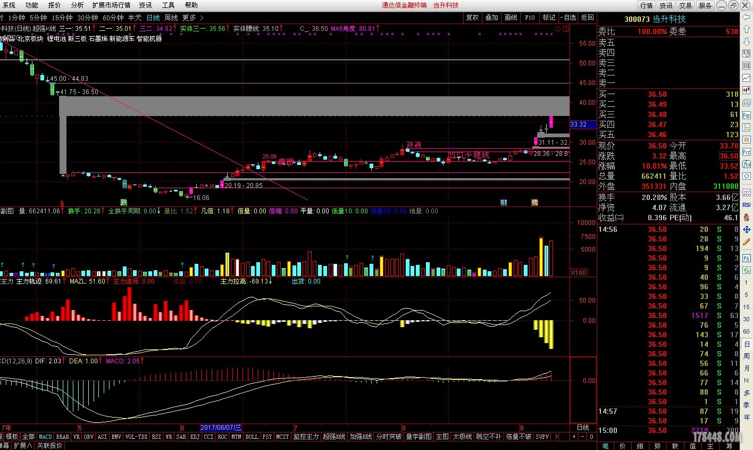Click the minus zoom-out button bottom right
This screenshot has width=753, height=450.
pyautogui.click(x=582, y=437)
